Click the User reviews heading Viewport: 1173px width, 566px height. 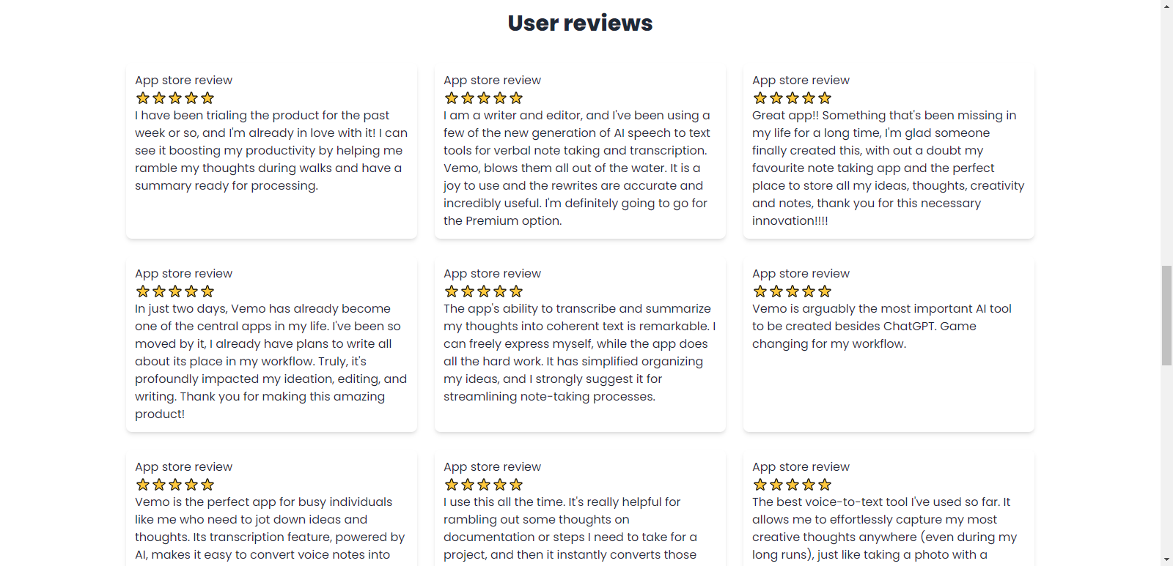click(x=580, y=23)
